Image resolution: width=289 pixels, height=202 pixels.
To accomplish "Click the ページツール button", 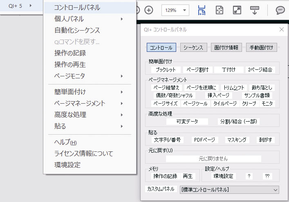I will click(195, 104).
